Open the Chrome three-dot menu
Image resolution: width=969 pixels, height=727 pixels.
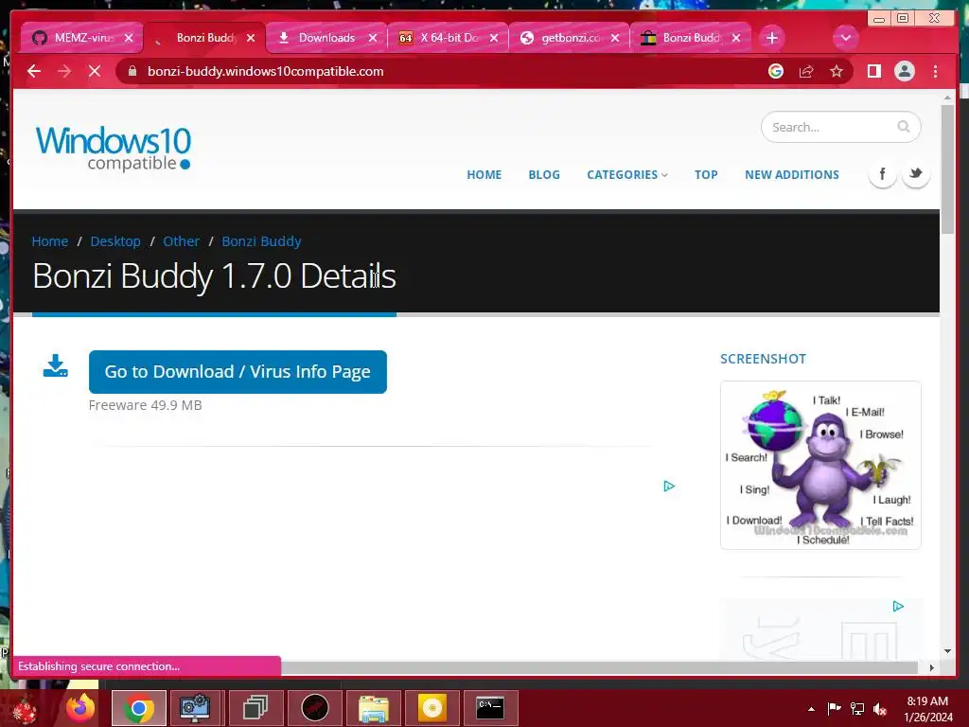(x=935, y=71)
